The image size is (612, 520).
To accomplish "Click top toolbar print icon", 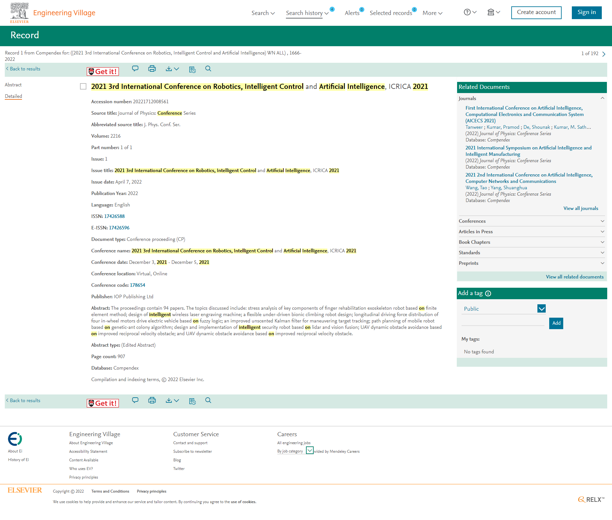I will coord(152,69).
